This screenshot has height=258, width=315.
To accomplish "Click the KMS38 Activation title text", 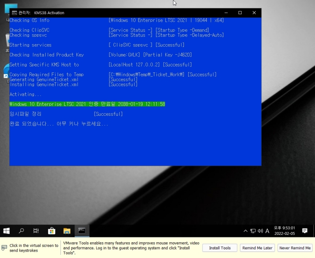I will (x=49, y=13).
